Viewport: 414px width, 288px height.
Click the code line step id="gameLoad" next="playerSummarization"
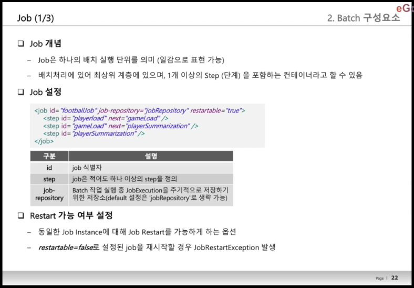(x=121, y=126)
